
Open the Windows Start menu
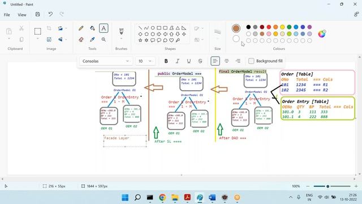125,198
